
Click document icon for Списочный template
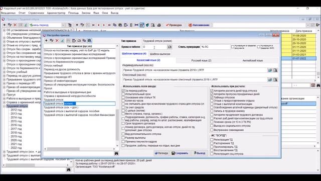click(x=275, y=79)
